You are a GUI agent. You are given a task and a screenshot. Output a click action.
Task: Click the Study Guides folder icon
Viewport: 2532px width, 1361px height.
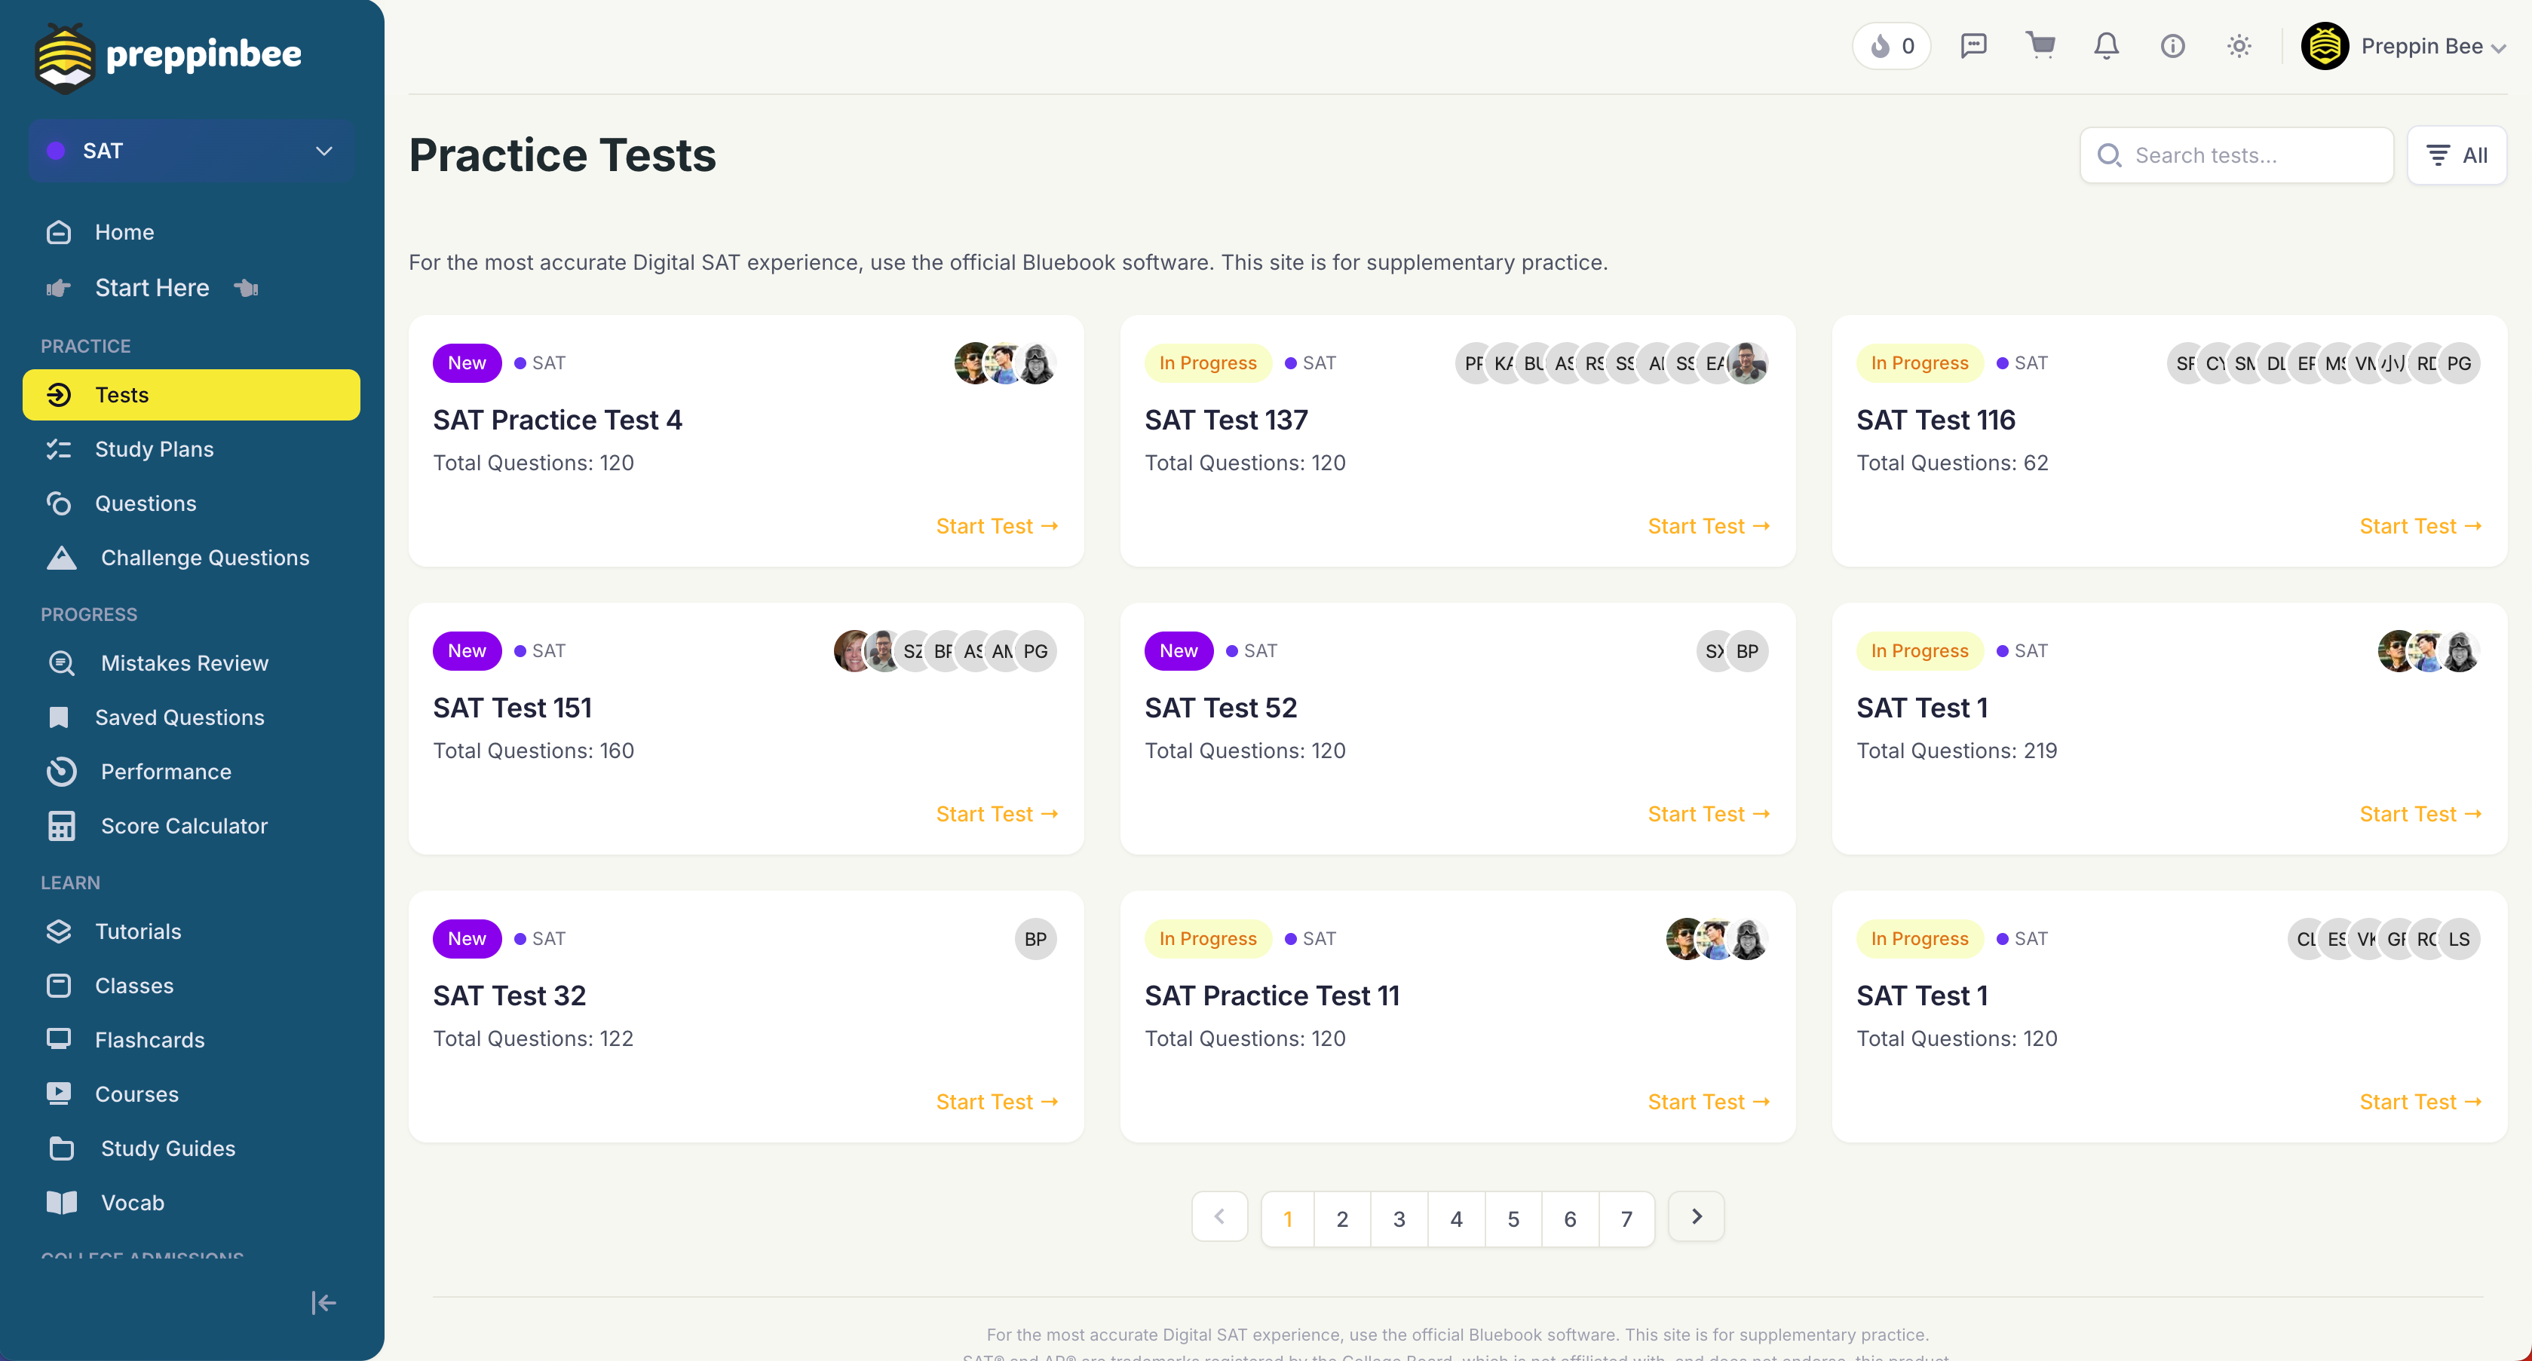[x=61, y=1148]
